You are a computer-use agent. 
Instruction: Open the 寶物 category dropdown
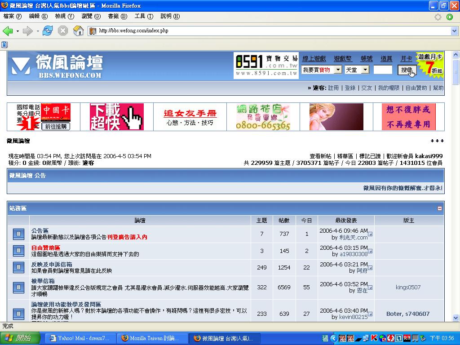[x=338, y=70]
